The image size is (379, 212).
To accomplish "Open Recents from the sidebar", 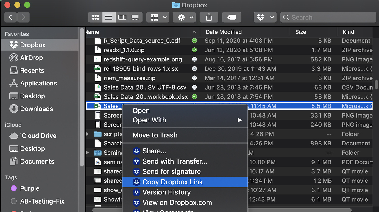I will point(39,70).
